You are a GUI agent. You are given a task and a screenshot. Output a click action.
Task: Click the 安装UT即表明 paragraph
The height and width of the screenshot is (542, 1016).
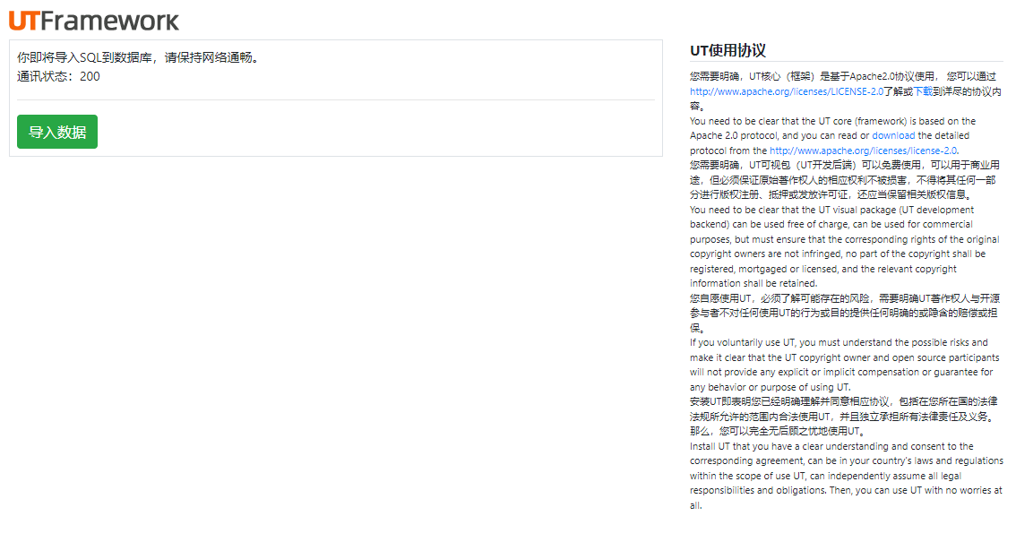point(844,409)
